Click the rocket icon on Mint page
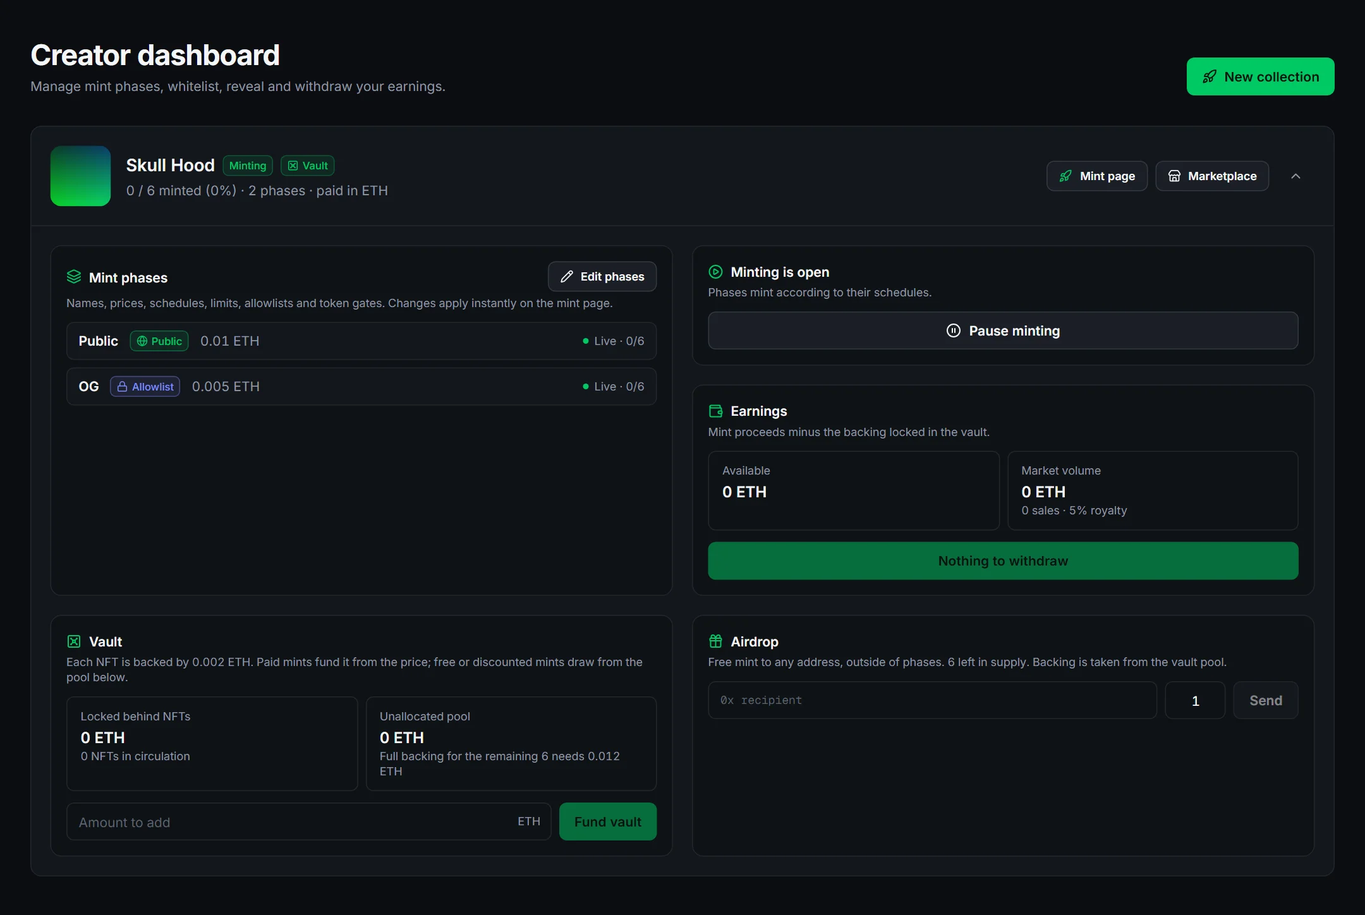Image resolution: width=1365 pixels, height=915 pixels. 1065,176
